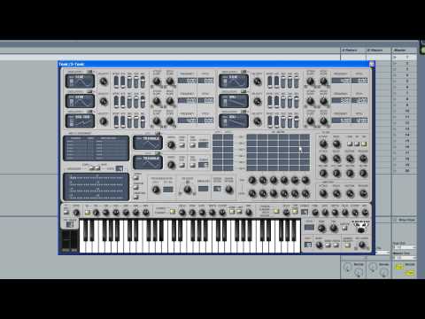
Task: Click knob beside oscillator 3 waveform display
Action: click(104, 121)
